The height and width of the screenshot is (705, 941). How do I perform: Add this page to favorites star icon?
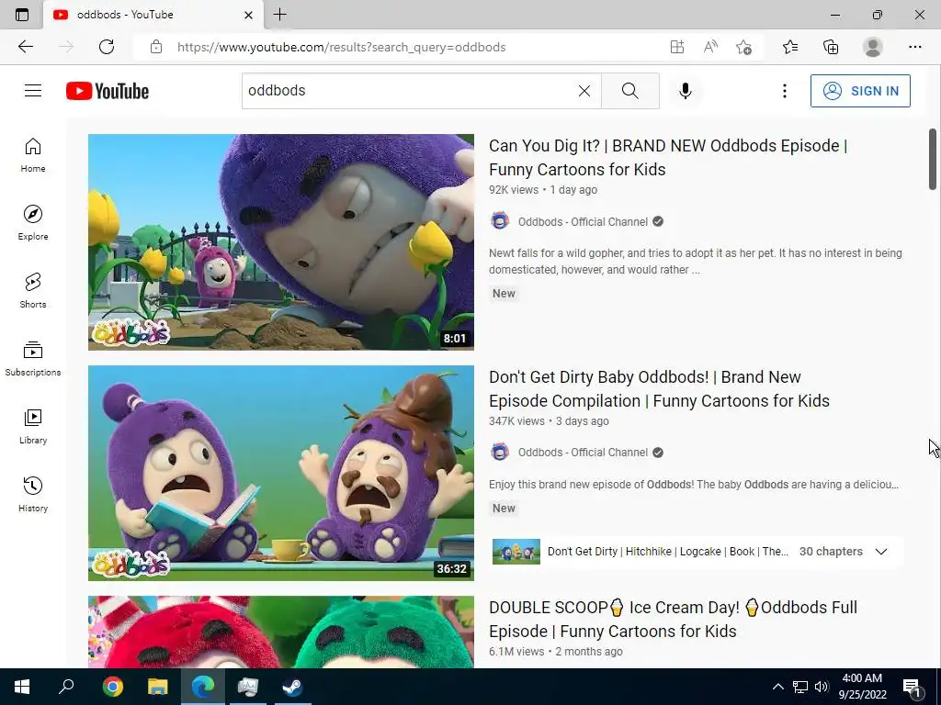pos(743,47)
